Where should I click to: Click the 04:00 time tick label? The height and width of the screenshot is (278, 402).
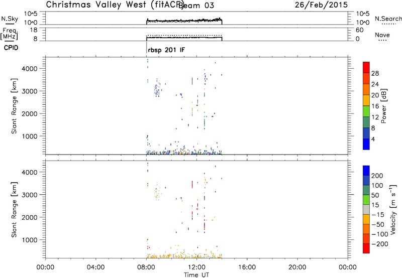(x=95, y=267)
